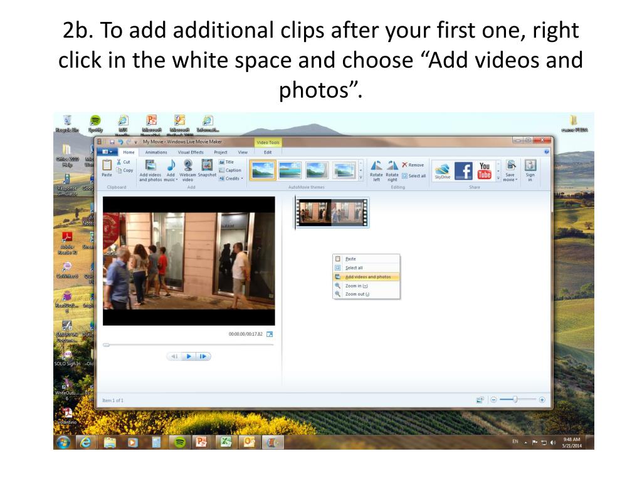Open the Recycle Bin desktop icon

point(67,124)
